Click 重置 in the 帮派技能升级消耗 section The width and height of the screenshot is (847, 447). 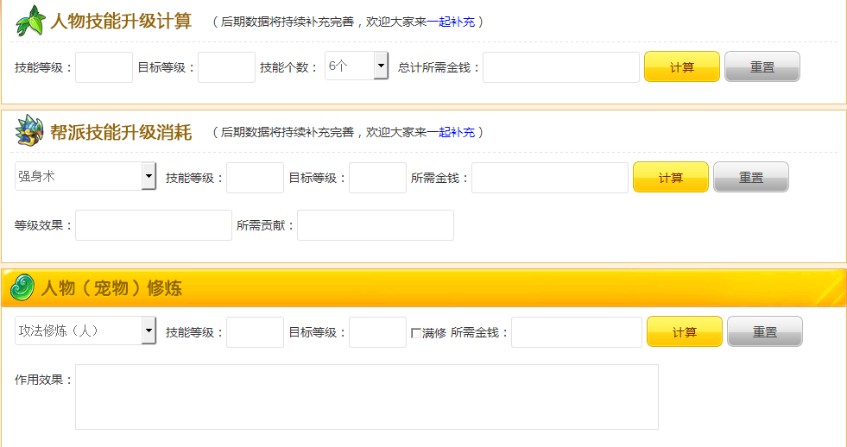coord(751,177)
